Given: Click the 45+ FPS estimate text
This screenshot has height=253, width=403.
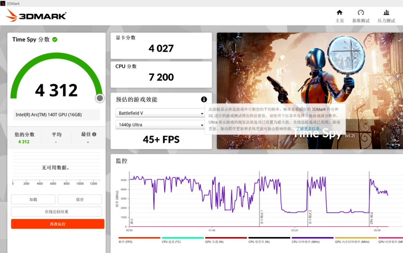Looking at the screenshot, I should [161, 140].
